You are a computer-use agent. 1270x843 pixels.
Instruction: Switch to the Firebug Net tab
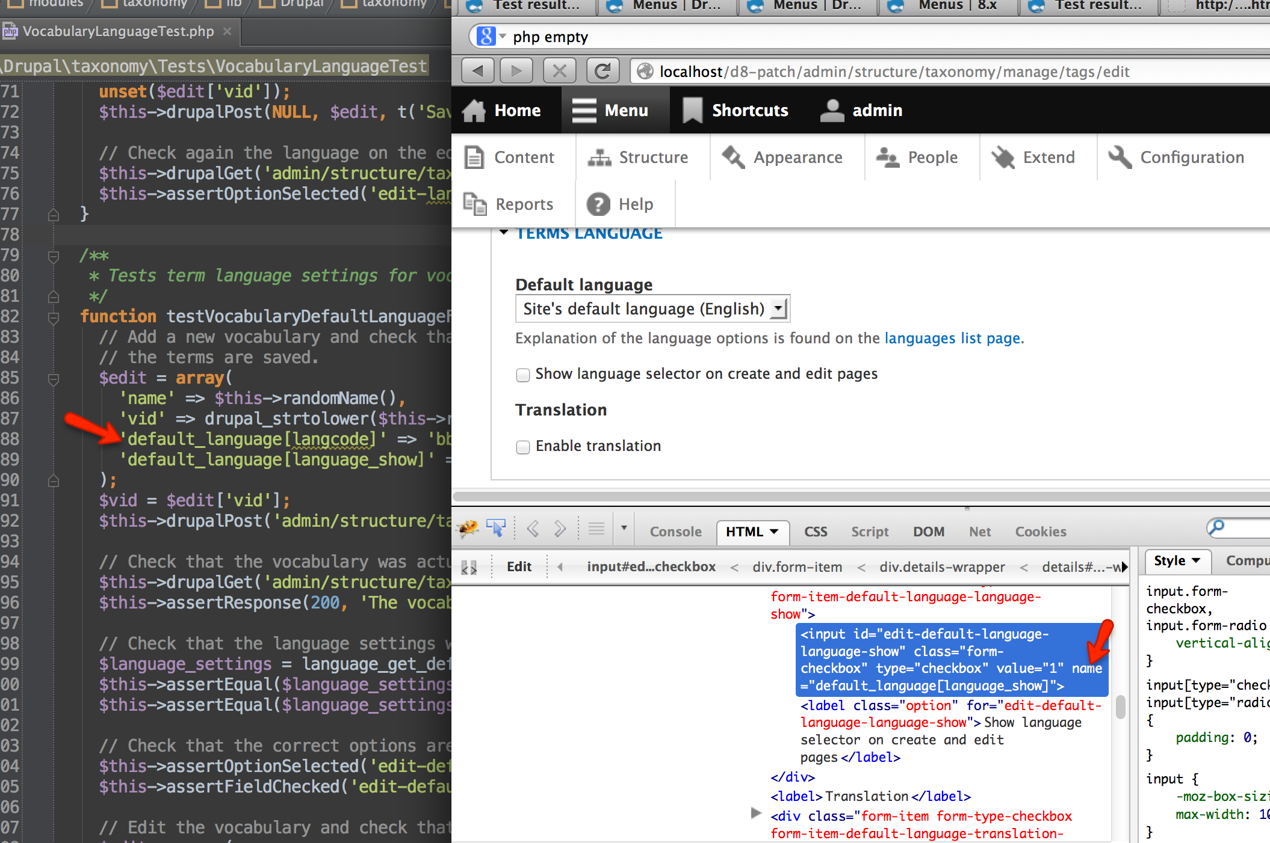click(x=980, y=532)
